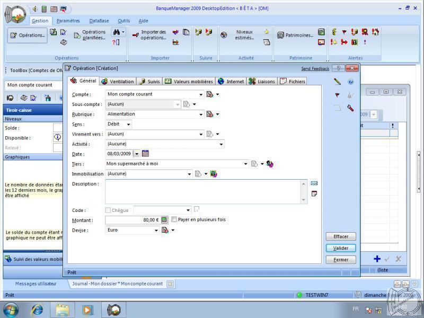Click the binoculars search icon in ribbon

(117, 32)
